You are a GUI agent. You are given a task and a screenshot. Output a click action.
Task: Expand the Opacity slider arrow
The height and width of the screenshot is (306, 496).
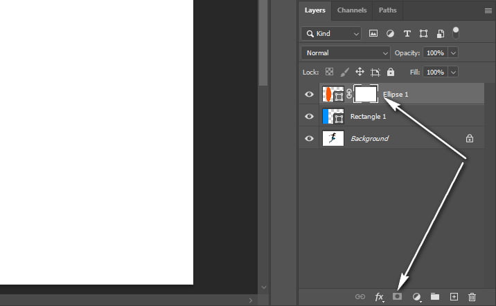453,52
